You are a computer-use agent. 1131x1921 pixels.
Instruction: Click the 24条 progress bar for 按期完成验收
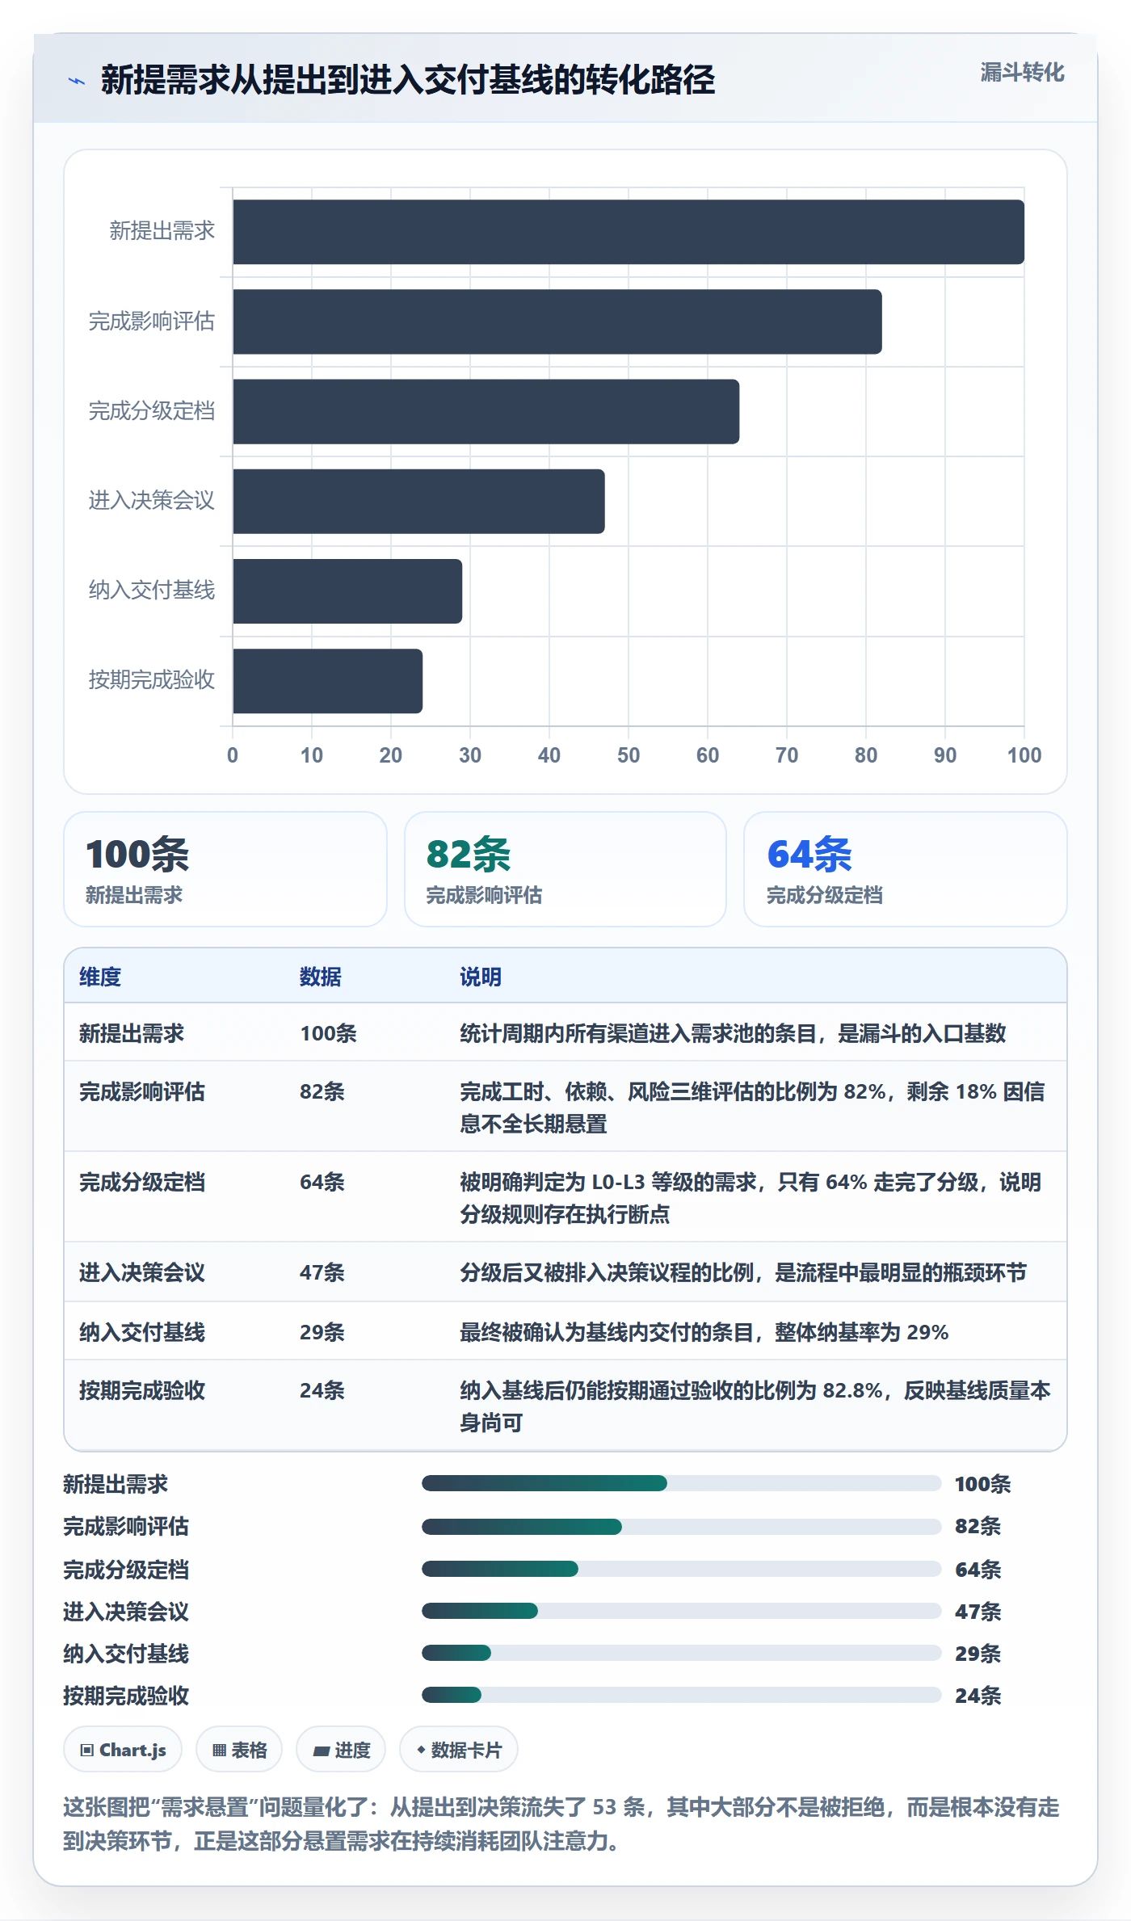coord(682,1695)
